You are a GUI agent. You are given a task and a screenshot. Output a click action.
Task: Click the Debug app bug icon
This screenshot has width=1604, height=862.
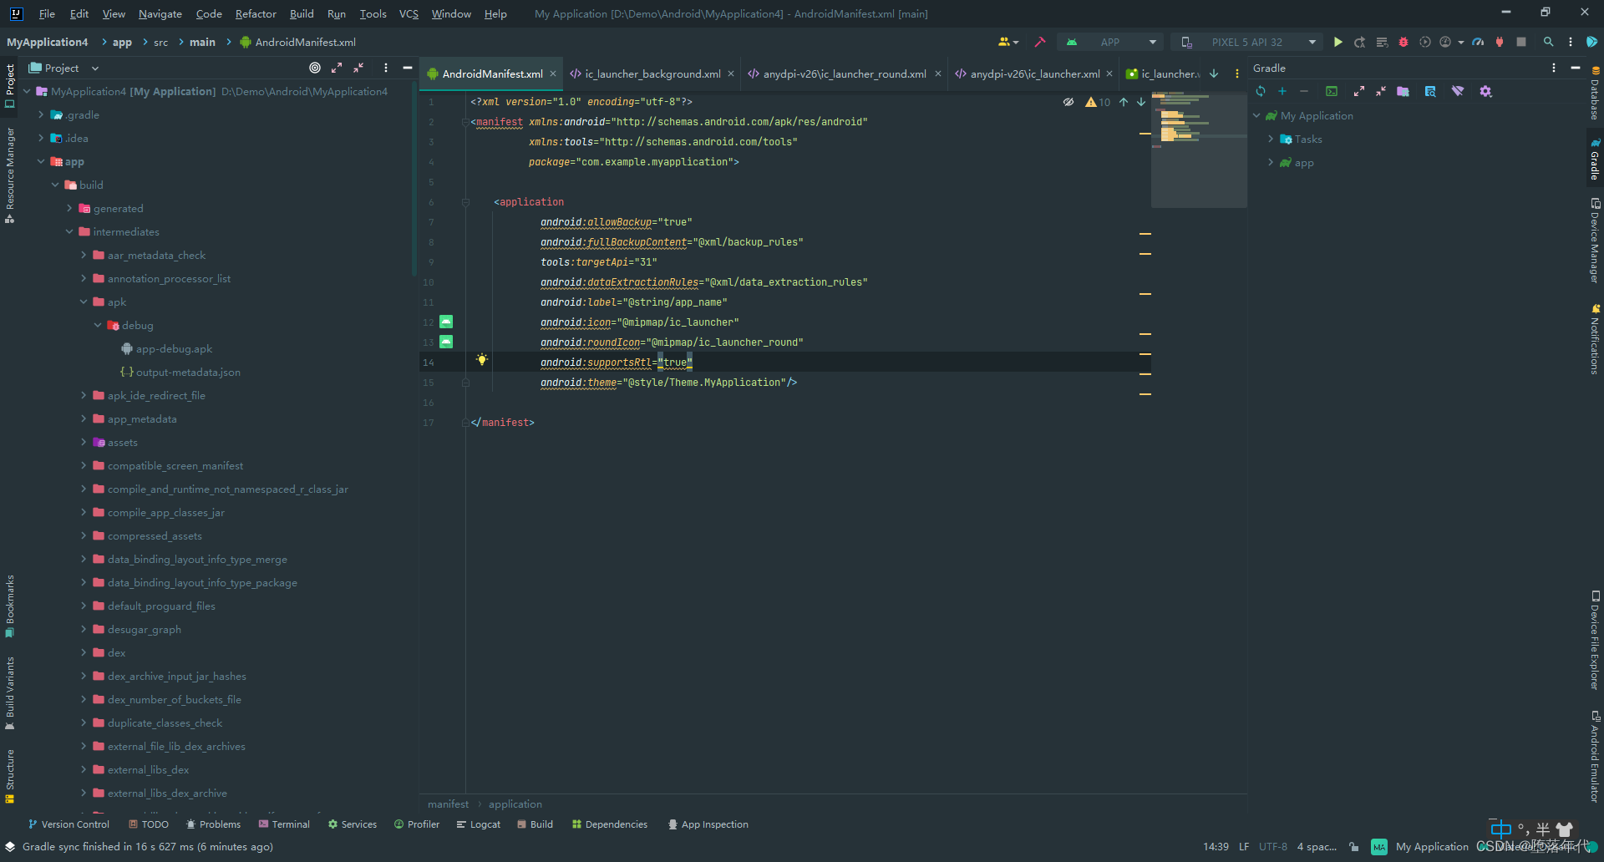[1403, 42]
